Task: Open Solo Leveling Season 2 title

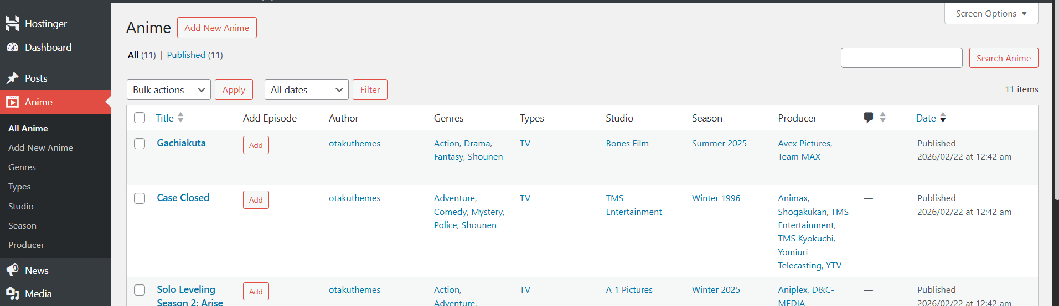Action: pyautogui.click(x=190, y=296)
